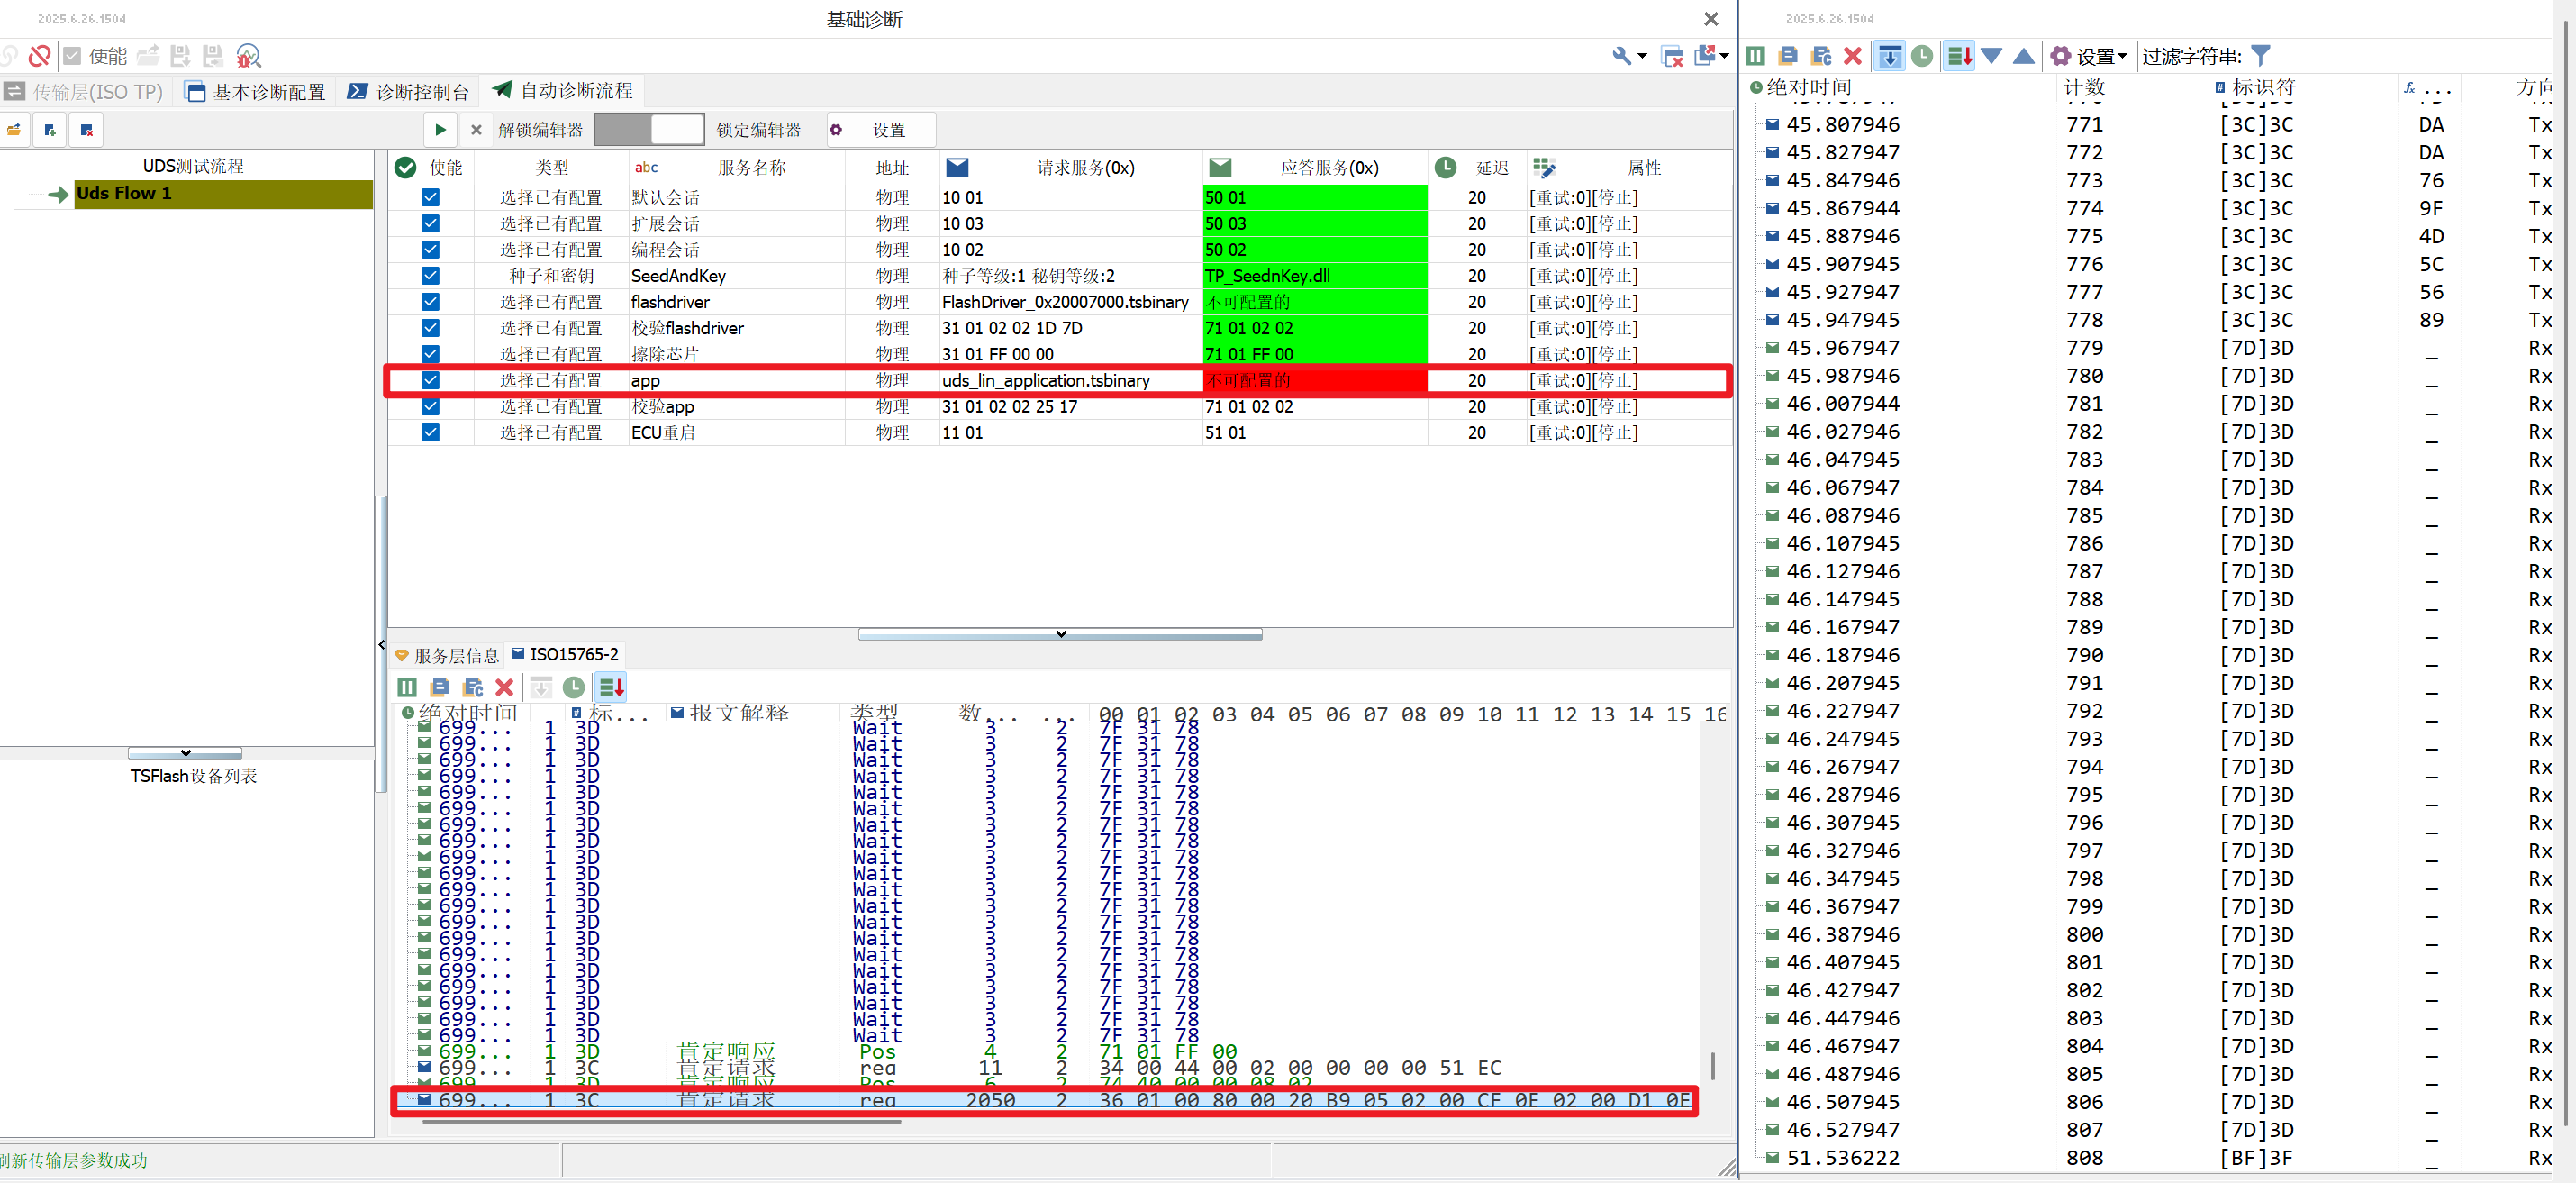2576x1183 pixels.
Task: Click the delete flow node icon
Action: pyautogui.click(x=87, y=130)
